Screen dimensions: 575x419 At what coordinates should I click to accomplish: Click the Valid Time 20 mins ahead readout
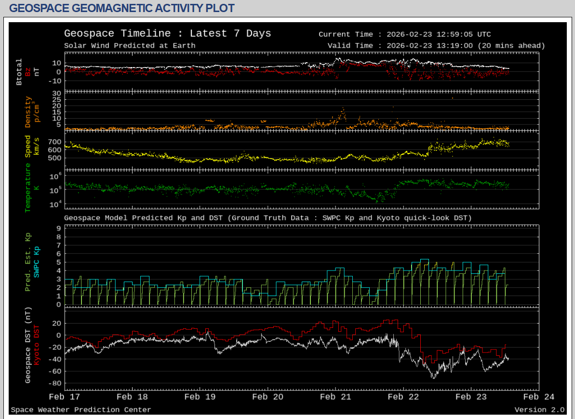[x=436, y=46]
